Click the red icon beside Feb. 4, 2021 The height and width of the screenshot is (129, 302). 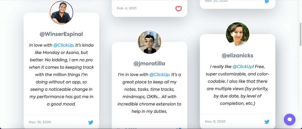click(x=178, y=8)
